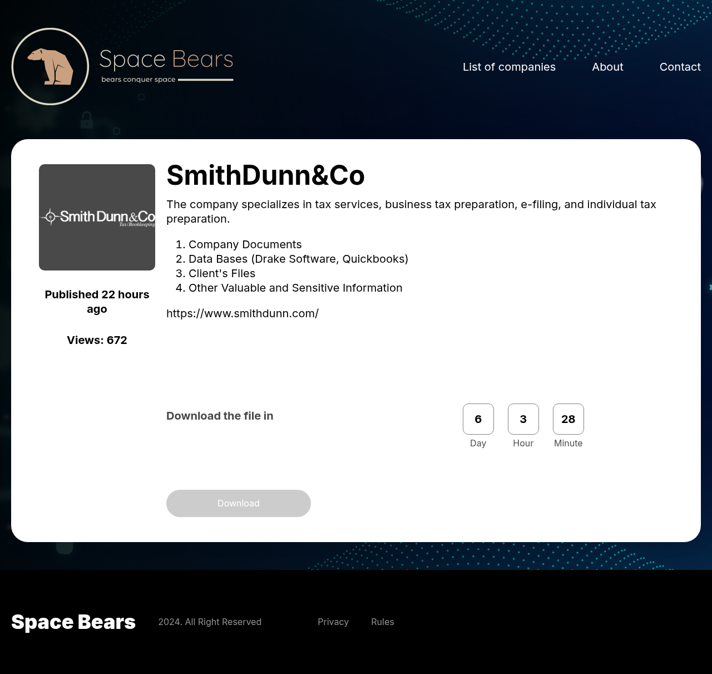Click 'Client's Files' list item

222,273
